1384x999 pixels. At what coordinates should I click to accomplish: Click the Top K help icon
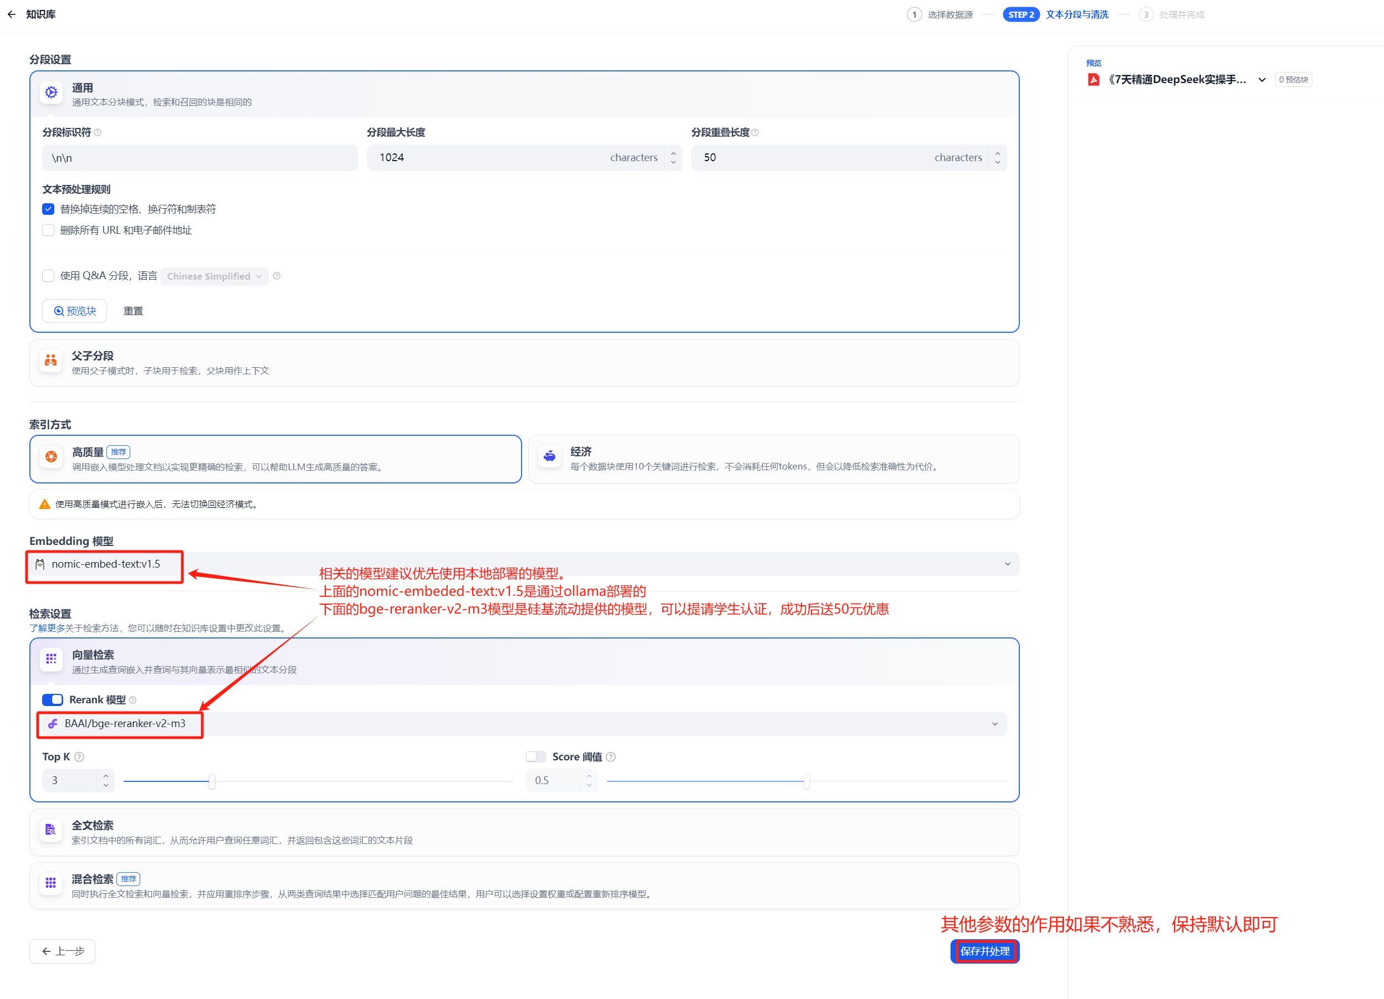click(79, 757)
